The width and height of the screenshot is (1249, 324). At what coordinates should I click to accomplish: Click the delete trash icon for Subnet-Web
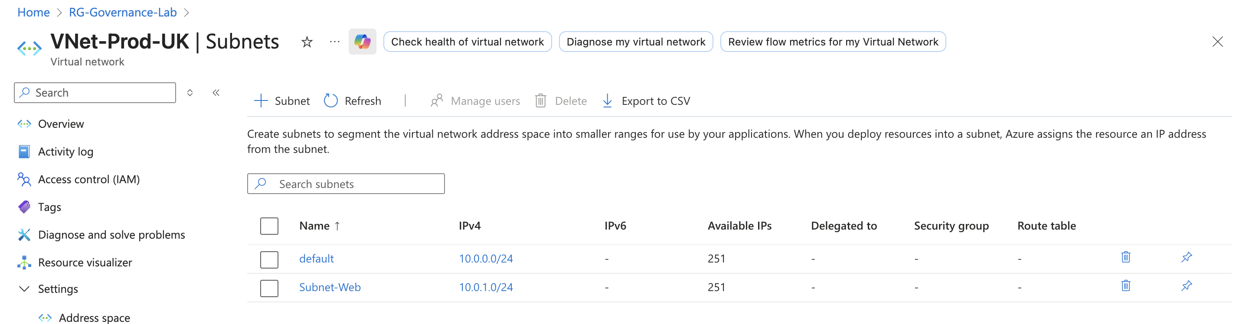click(1125, 285)
